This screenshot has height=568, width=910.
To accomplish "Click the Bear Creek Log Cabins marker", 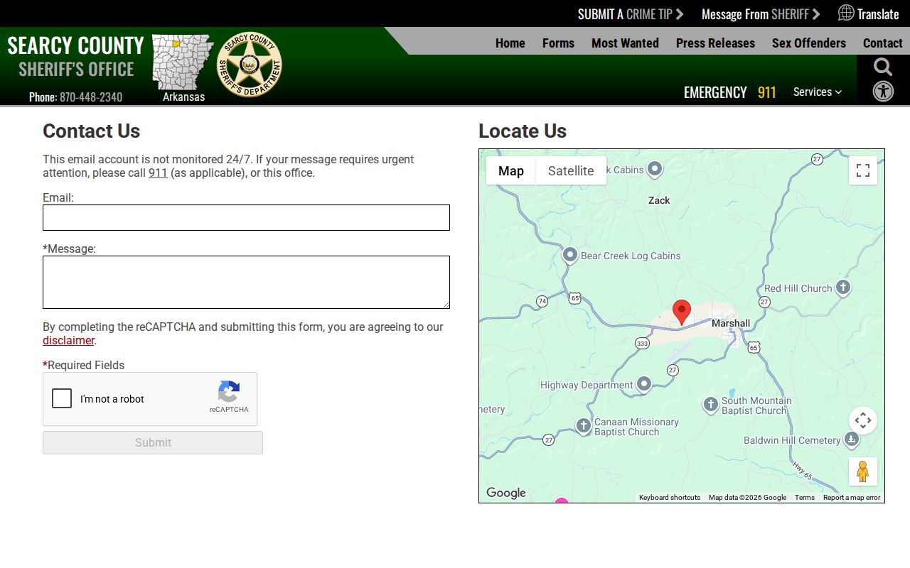I will 570,255.
